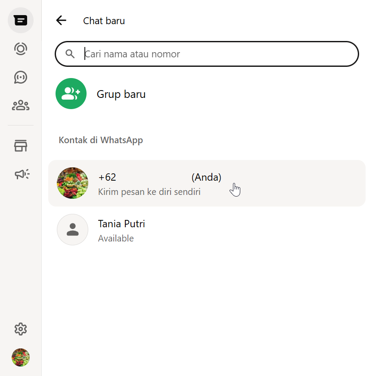The height and width of the screenshot is (376, 366).
Task: Open the '+62 (Anda)' contact name
Action: point(159,177)
